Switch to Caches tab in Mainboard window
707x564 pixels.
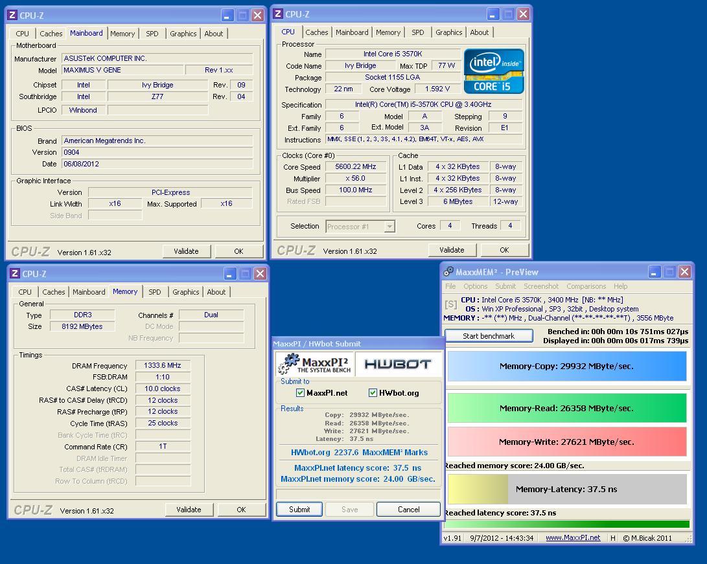point(51,33)
